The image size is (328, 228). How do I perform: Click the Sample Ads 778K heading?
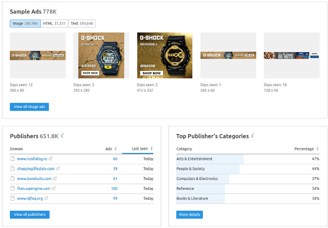33,11
